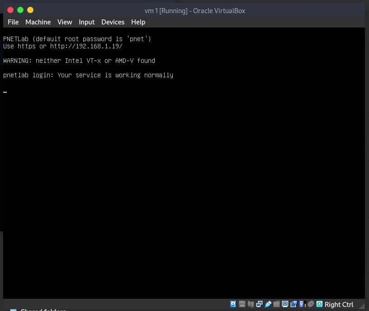The width and height of the screenshot is (369, 311).
Task: Click the network adapters status icon
Action: coord(258,304)
